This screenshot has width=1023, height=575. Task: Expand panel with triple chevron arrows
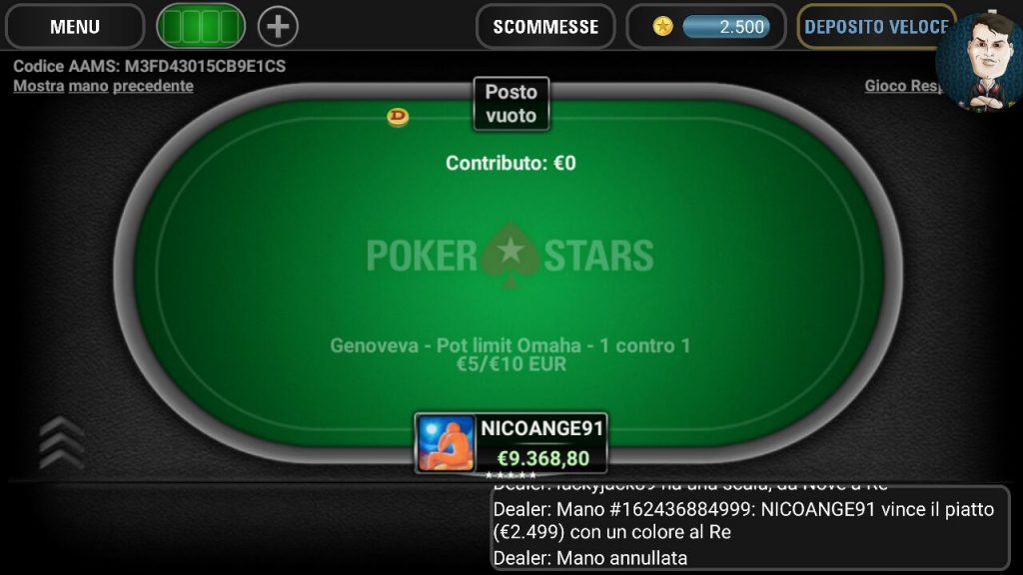tap(61, 443)
